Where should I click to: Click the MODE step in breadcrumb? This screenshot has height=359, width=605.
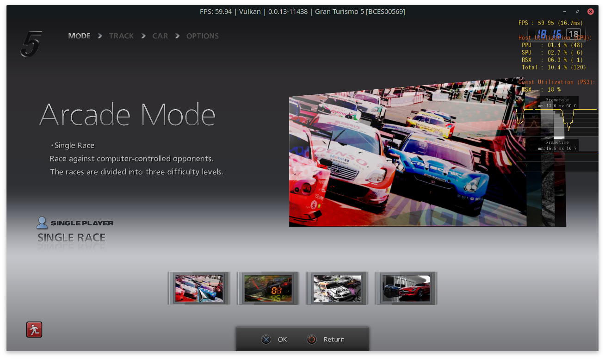tap(80, 36)
